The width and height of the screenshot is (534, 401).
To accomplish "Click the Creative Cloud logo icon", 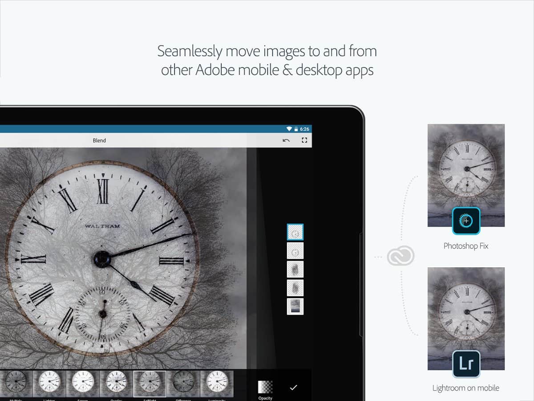I will [400, 256].
